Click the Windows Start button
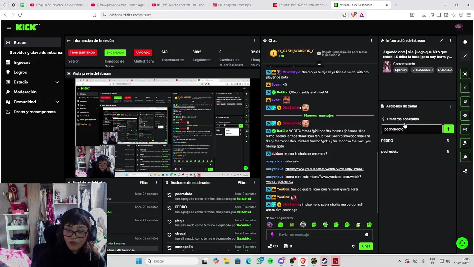This screenshot has width=474, height=267. pyautogui.click(x=139, y=261)
